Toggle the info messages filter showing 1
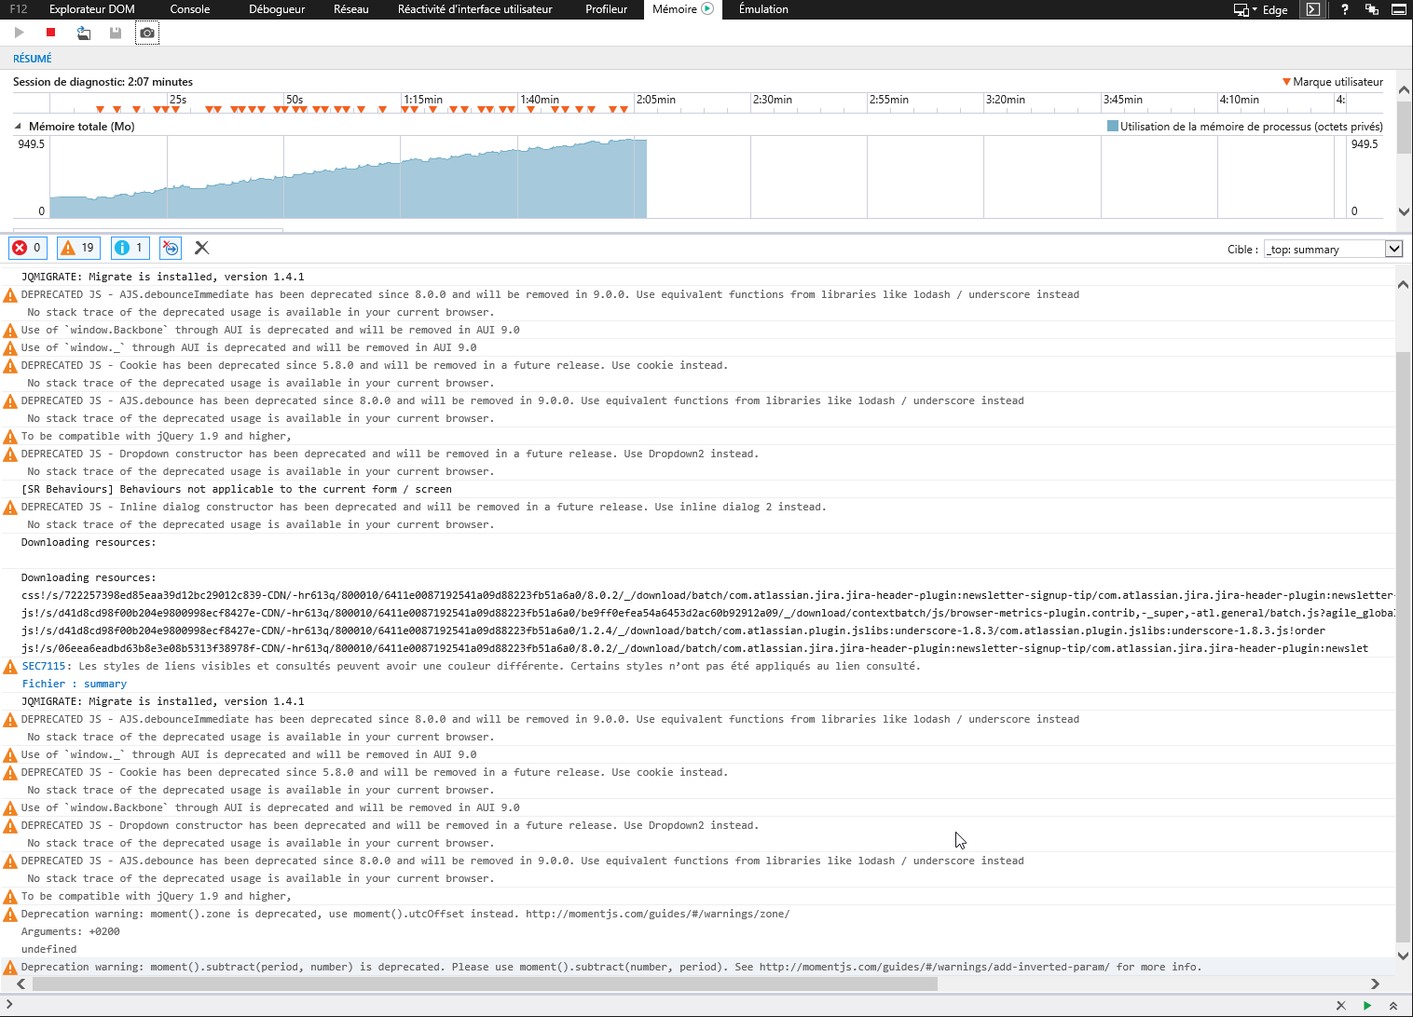The image size is (1413, 1017). (130, 248)
